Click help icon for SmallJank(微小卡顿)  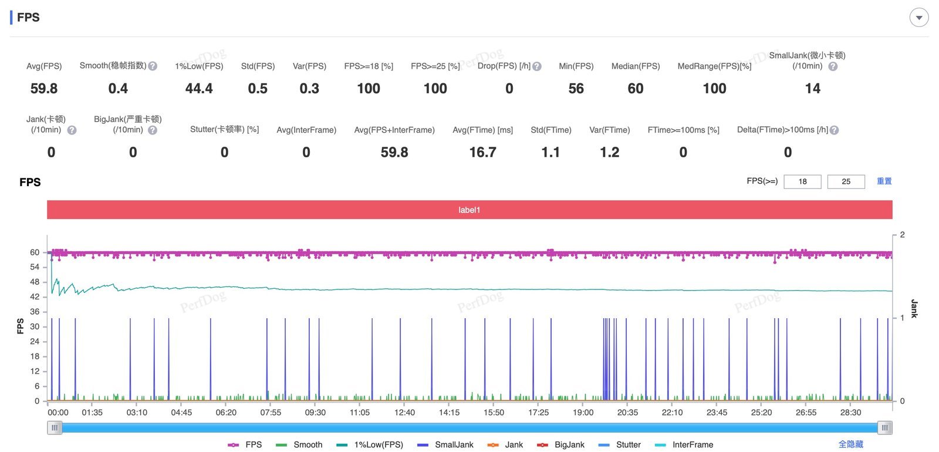tap(833, 67)
